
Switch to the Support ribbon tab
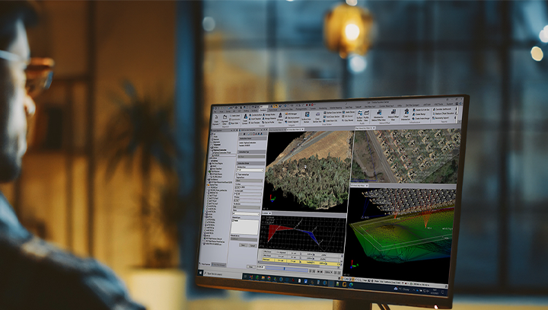pos(450,104)
